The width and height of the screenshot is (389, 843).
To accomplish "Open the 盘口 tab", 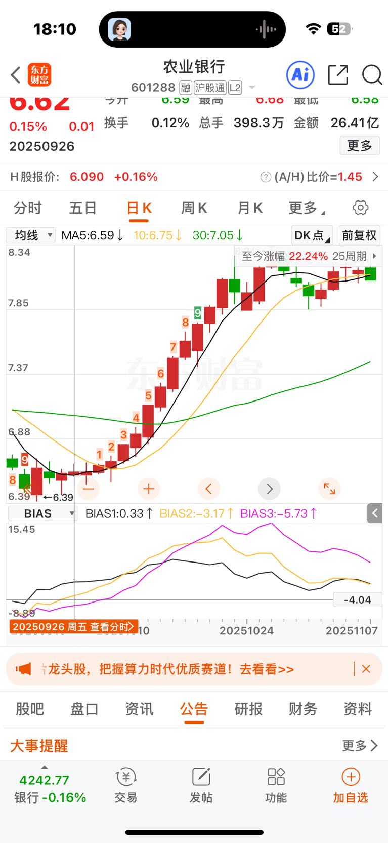I will point(84,709).
